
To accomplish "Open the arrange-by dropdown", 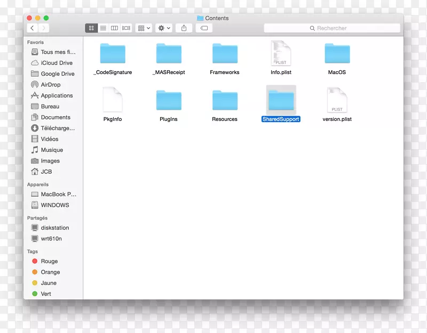I will (141, 28).
